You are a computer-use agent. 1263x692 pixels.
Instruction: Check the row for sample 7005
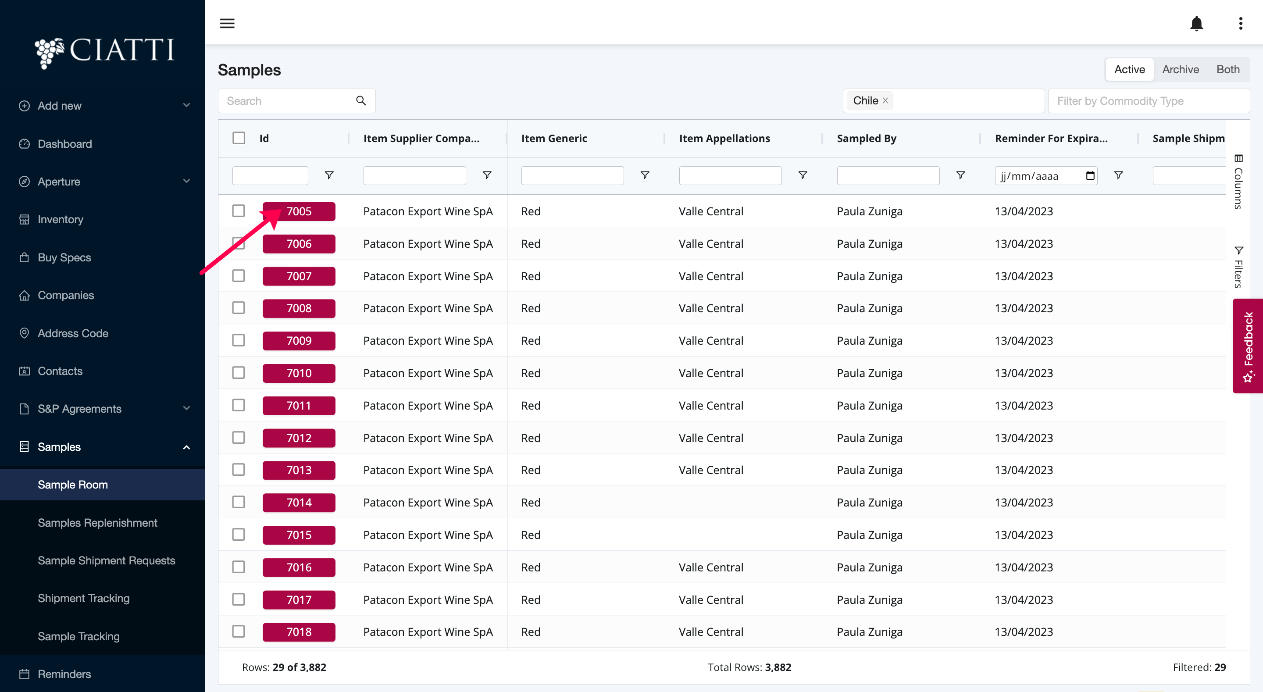(239, 211)
